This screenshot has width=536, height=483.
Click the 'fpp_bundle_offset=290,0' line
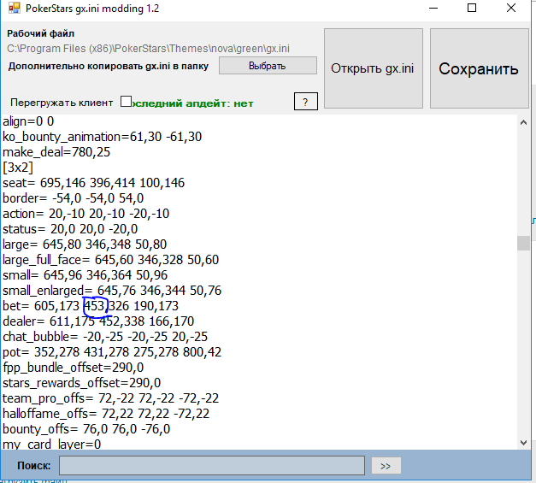[x=74, y=368]
